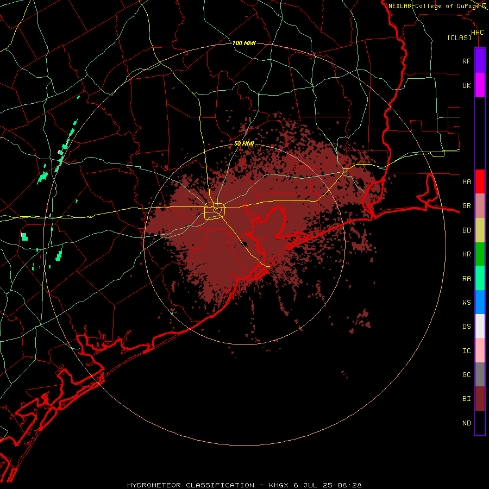Click the [CLAS] legend header
The image size is (489, 489).
pyautogui.click(x=459, y=38)
